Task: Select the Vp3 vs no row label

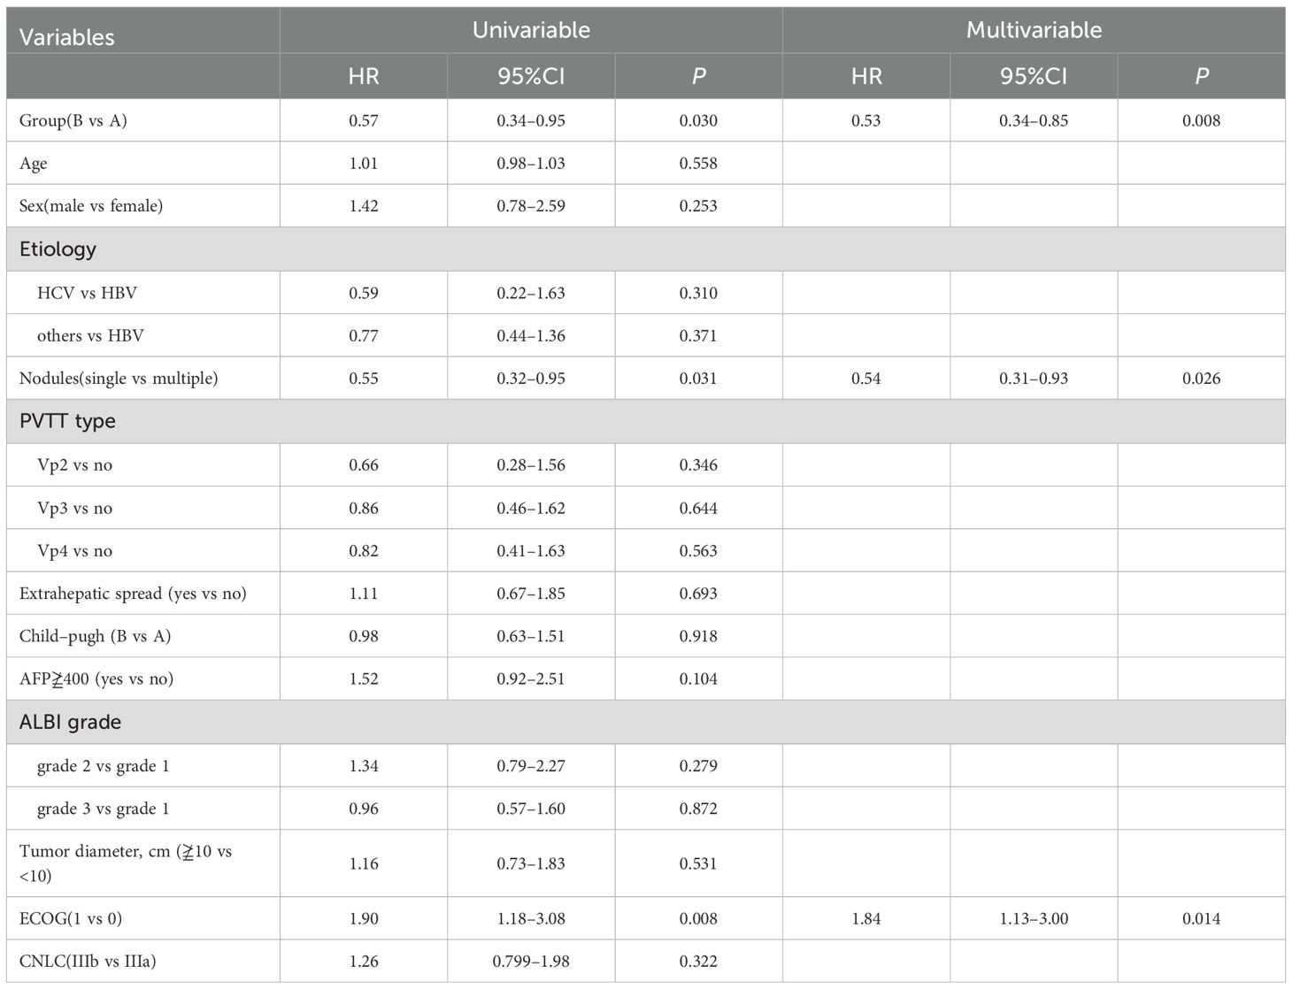Action: (74, 508)
